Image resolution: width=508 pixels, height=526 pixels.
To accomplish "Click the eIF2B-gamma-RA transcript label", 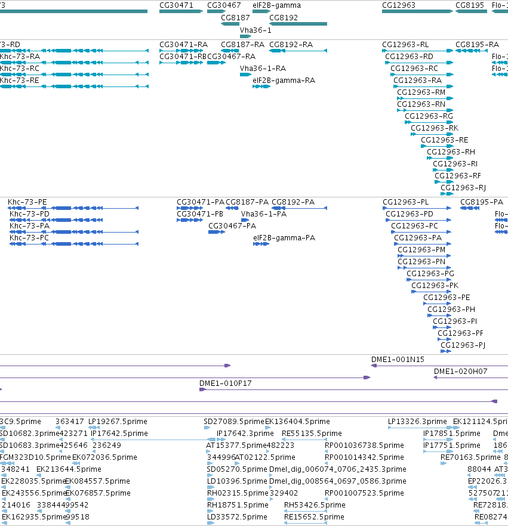I will pos(284,81).
